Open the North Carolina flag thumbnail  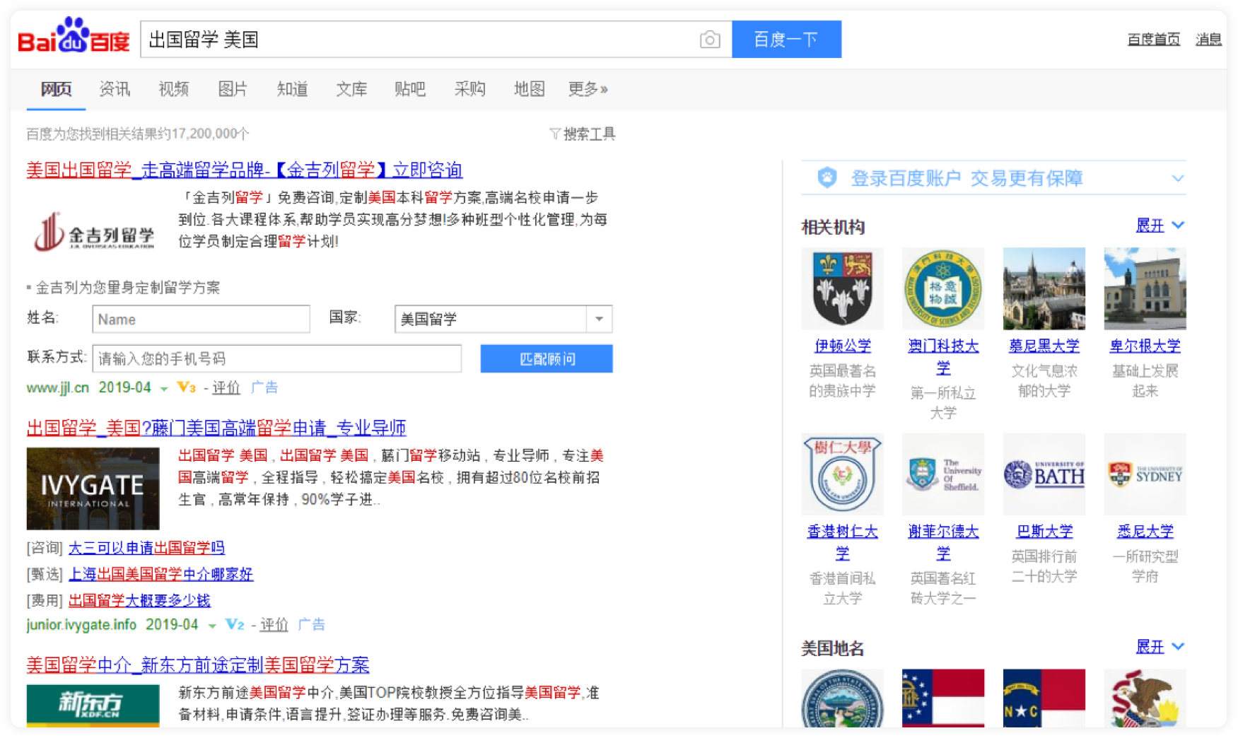coord(1044,698)
